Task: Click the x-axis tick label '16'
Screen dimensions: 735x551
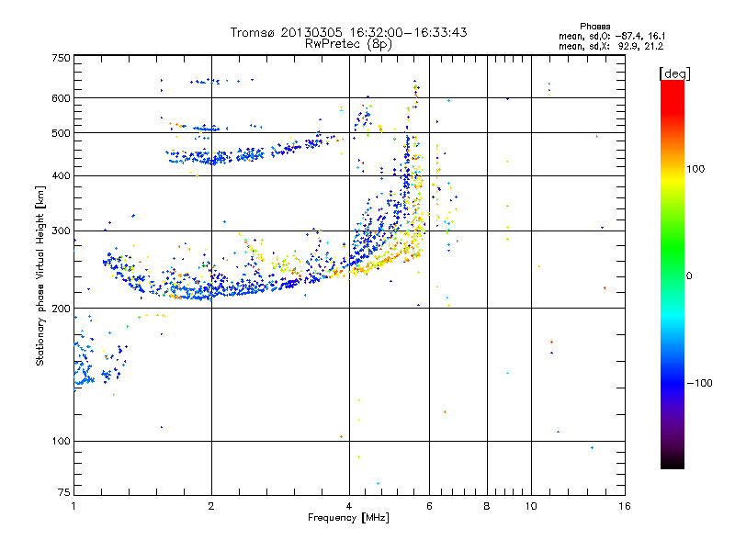Action: [x=625, y=506]
